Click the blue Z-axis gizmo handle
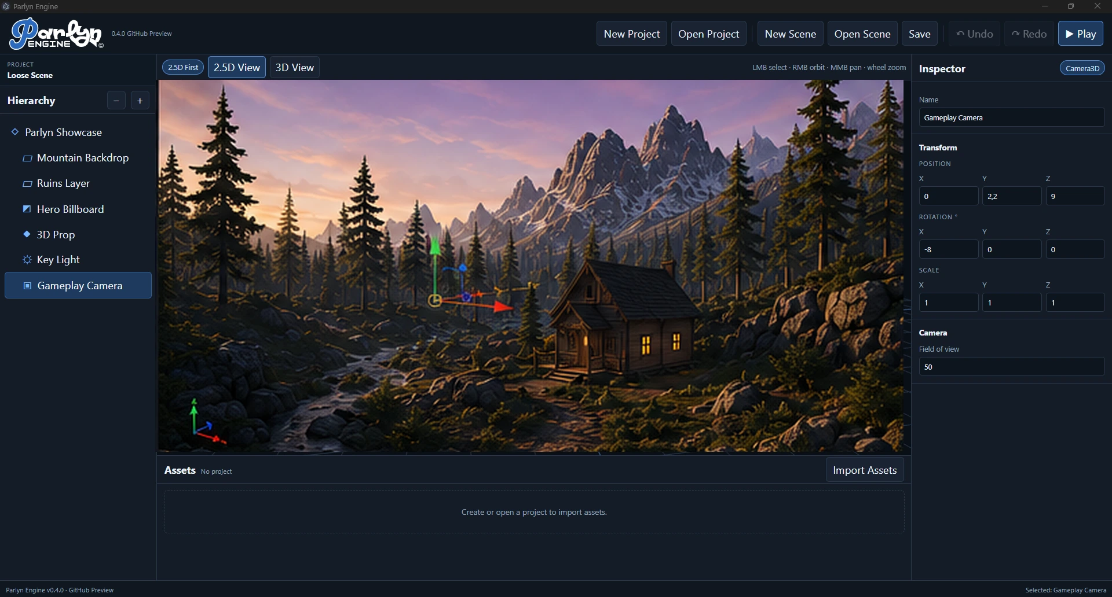1112x597 pixels. [x=463, y=268]
